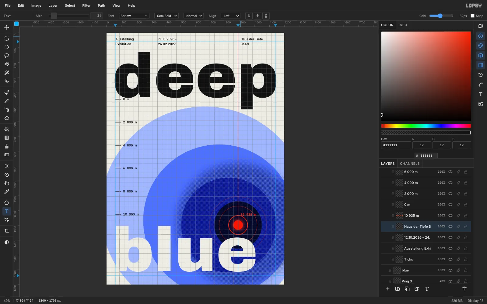Open the Barlow font dropdown
The image size is (487, 304).
pyautogui.click(x=134, y=16)
